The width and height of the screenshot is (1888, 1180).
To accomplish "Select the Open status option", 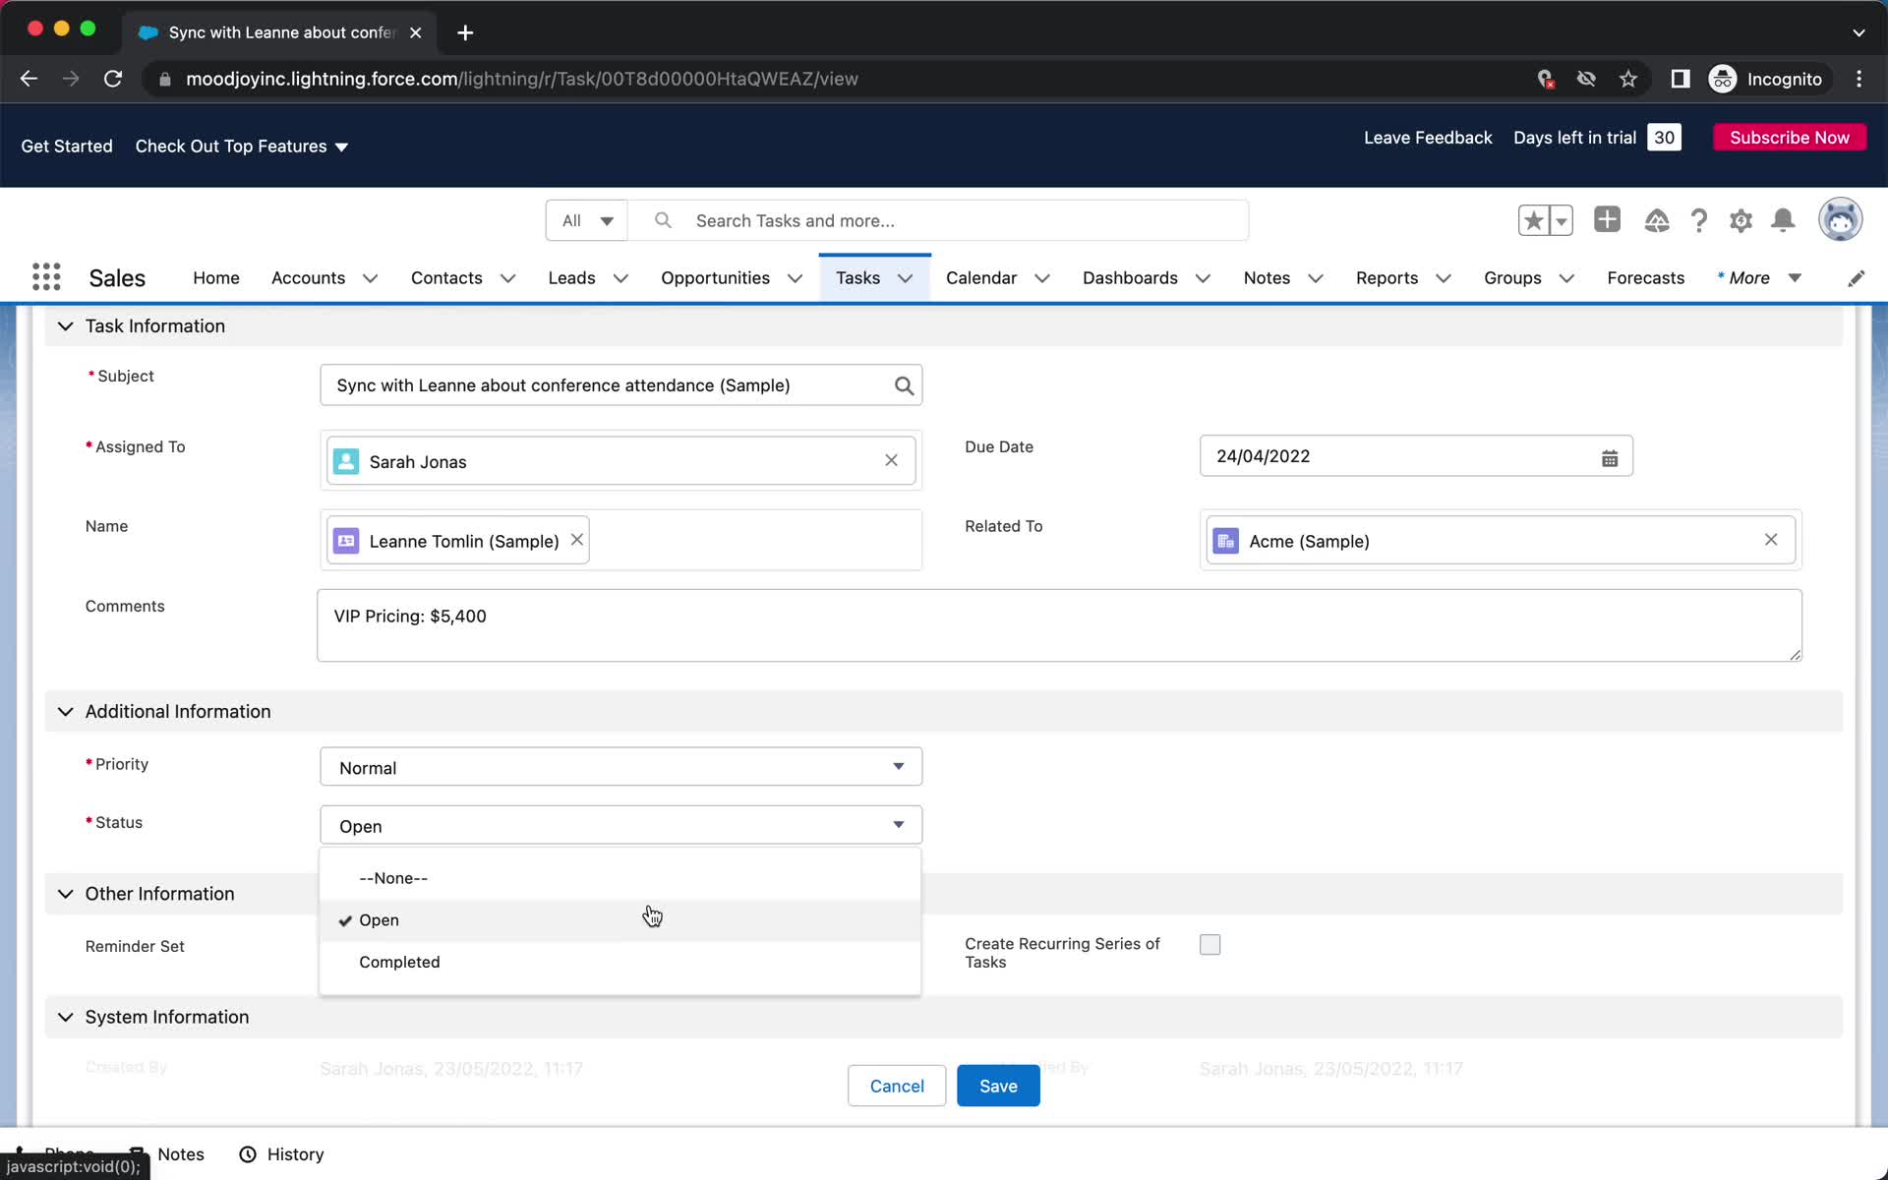I will click(x=620, y=920).
